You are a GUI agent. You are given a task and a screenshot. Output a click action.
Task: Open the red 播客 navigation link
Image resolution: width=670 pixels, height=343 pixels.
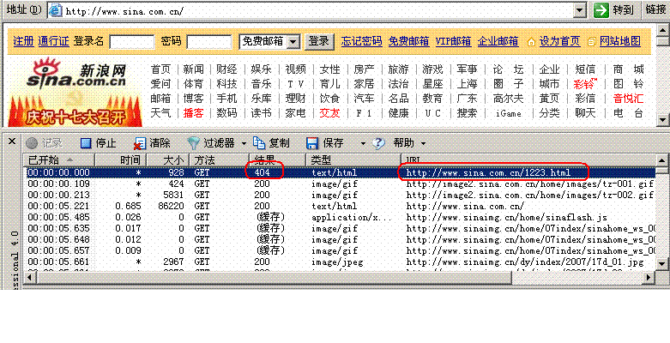tap(193, 113)
